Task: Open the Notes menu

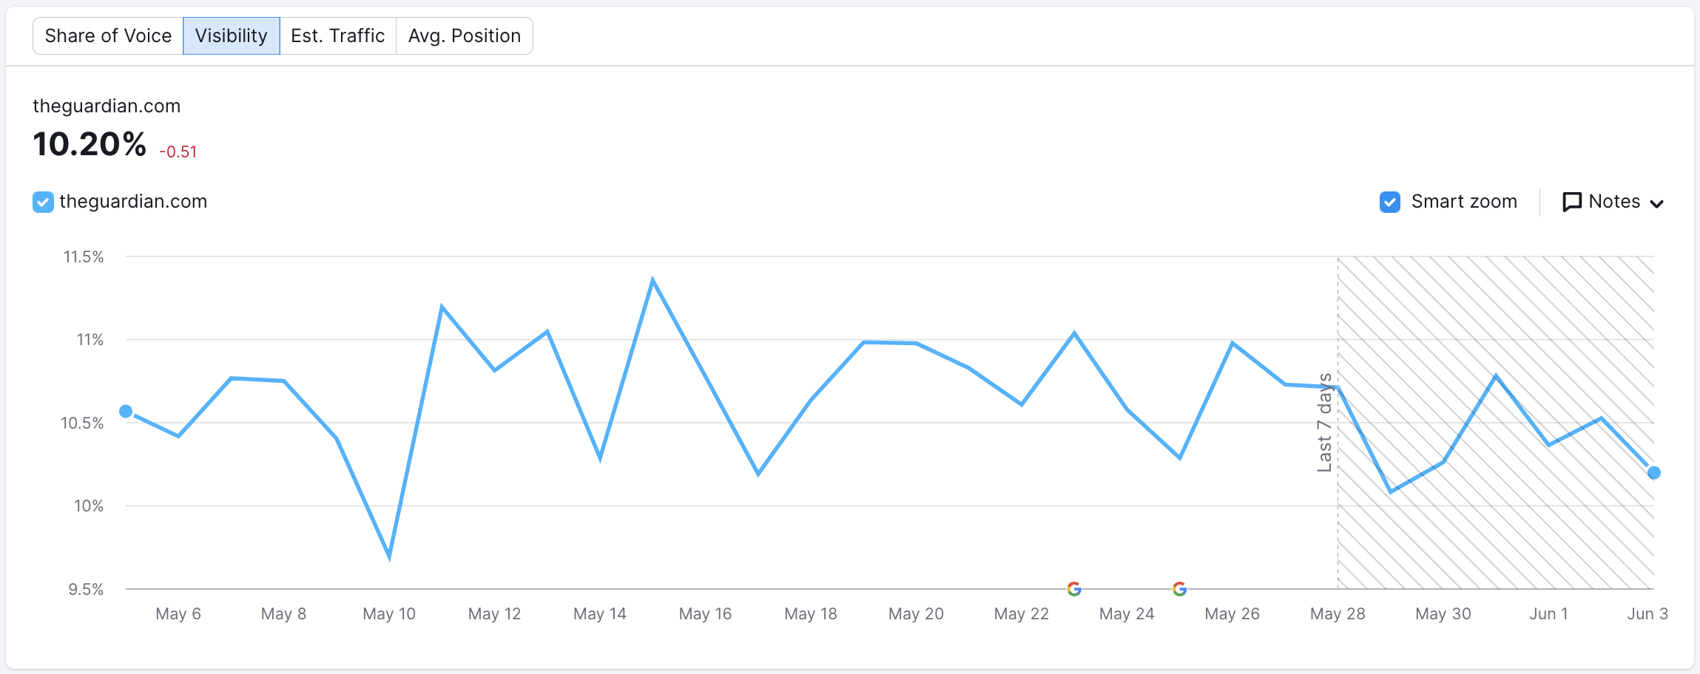Action: coord(1613,201)
